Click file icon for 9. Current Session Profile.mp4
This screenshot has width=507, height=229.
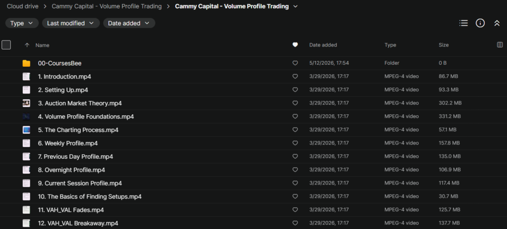pyautogui.click(x=27, y=183)
